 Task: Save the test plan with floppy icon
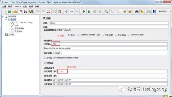[x=26, y=12]
